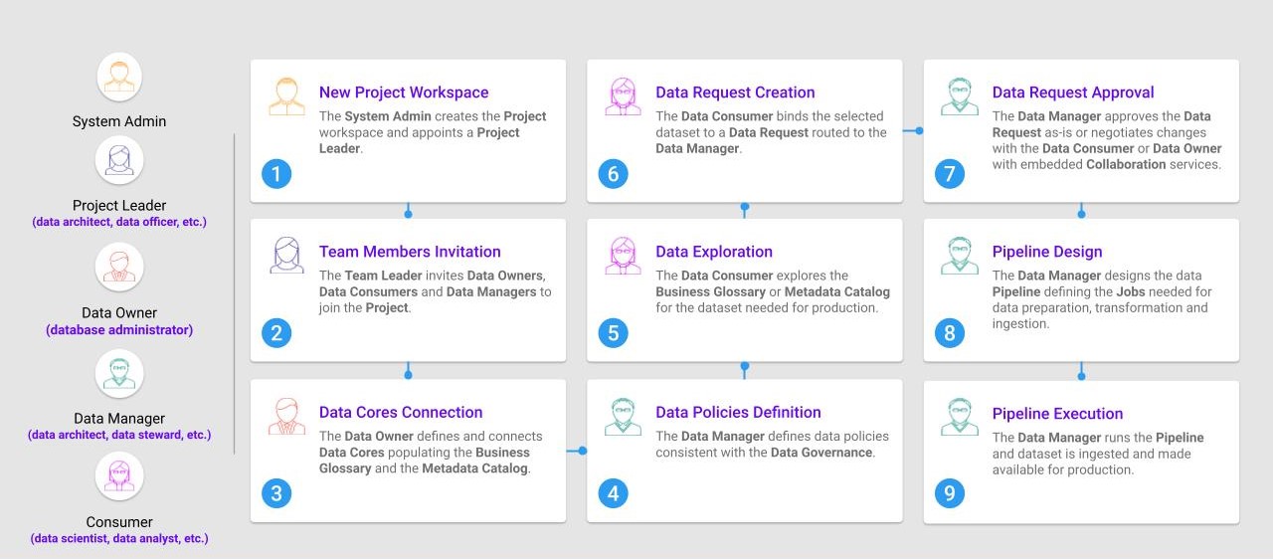
Task: Click the Consumer avatar icon
Action: tap(119, 475)
